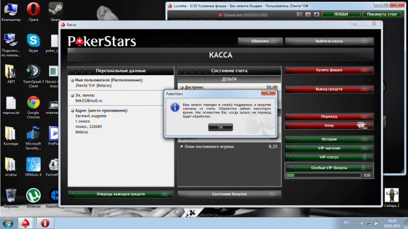The image size is (408, 229).
Task: Close the PokerStars message dialog
Action: tap(268, 92)
